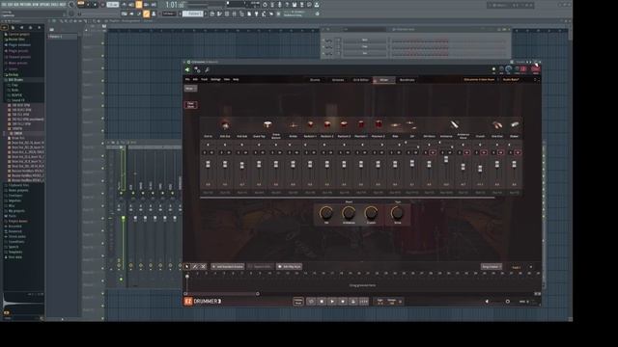Start playback in EZdrummer transport

(332, 302)
